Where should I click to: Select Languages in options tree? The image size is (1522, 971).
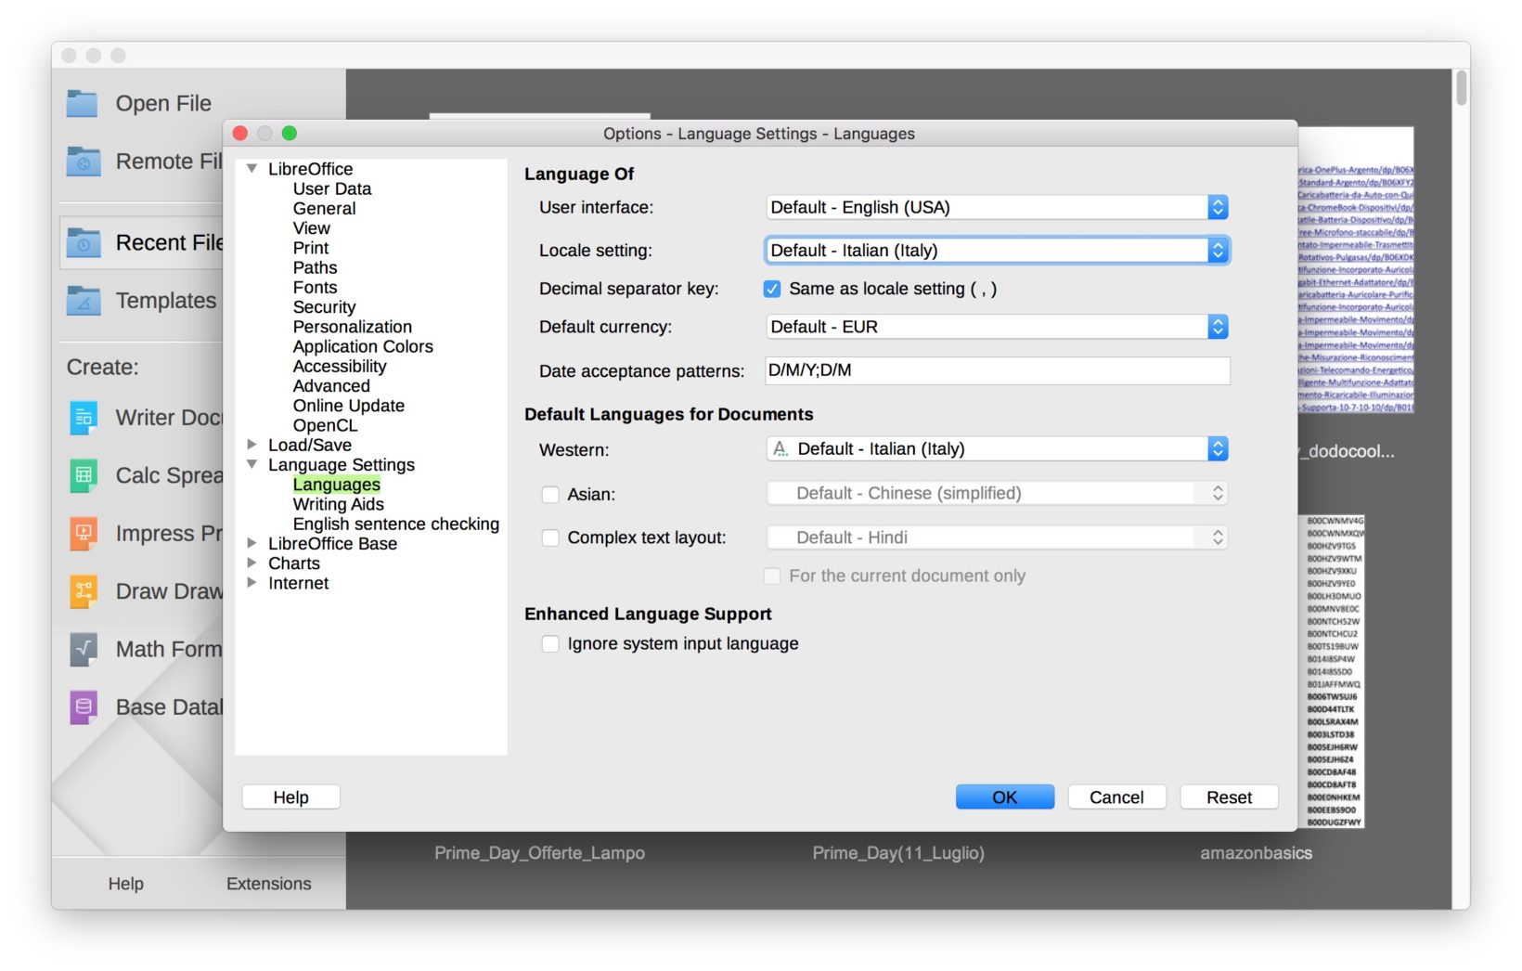(x=336, y=485)
